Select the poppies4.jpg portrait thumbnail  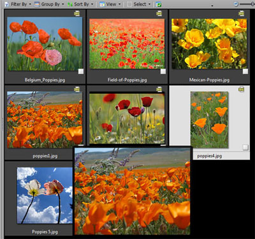pyautogui.click(x=209, y=119)
